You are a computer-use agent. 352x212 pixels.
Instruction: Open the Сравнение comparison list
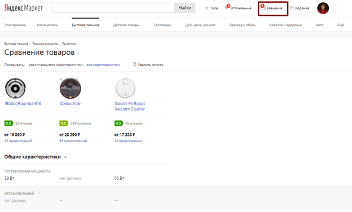273,8
